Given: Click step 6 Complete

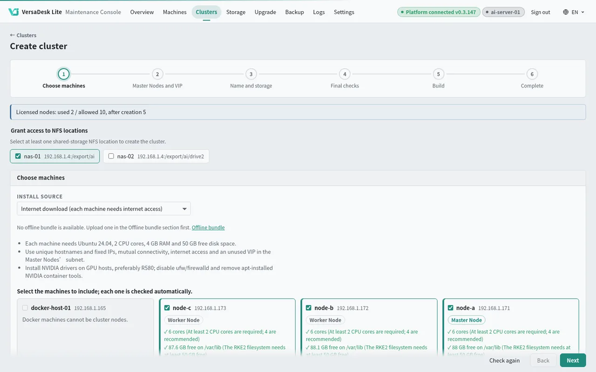Looking at the screenshot, I should [532, 79].
